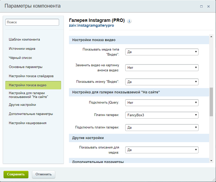This screenshot has width=216, height=182.
Task: Open the Подключить плагин галереи dropdown
Action: 162,127
